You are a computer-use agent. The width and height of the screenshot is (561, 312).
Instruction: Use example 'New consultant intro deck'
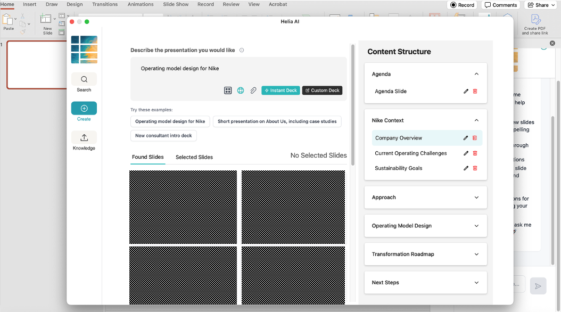163,136
